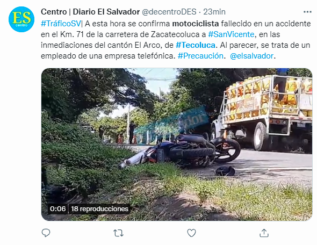The height and width of the screenshot is (245, 317).
Task: Click the ES centro profile avatar
Action: 21,19
